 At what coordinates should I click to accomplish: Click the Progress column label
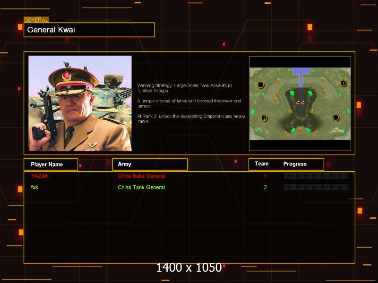[x=295, y=164]
